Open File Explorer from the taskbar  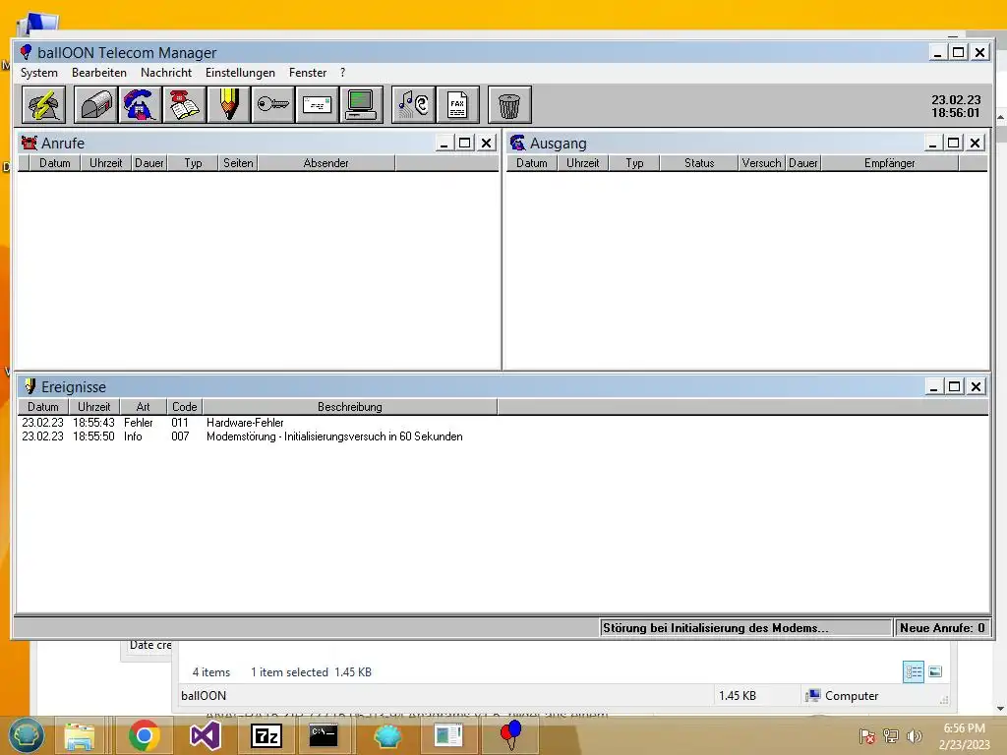(79, 735)
